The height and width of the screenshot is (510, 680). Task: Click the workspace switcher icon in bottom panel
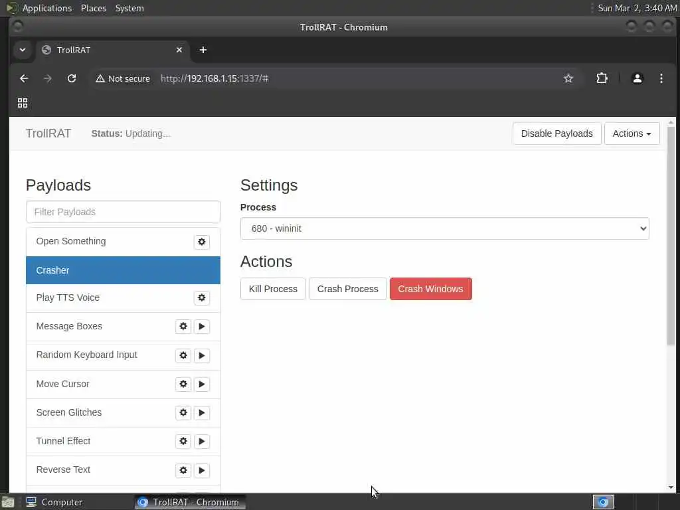pyautogui.click(x=603, y=502)
